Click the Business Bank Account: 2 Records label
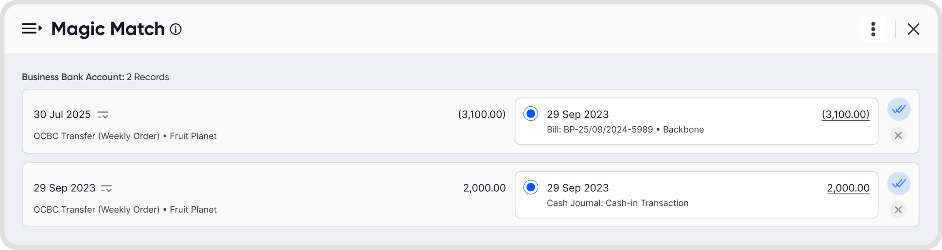Screen dimensions: 942x250 coord(95,77)
